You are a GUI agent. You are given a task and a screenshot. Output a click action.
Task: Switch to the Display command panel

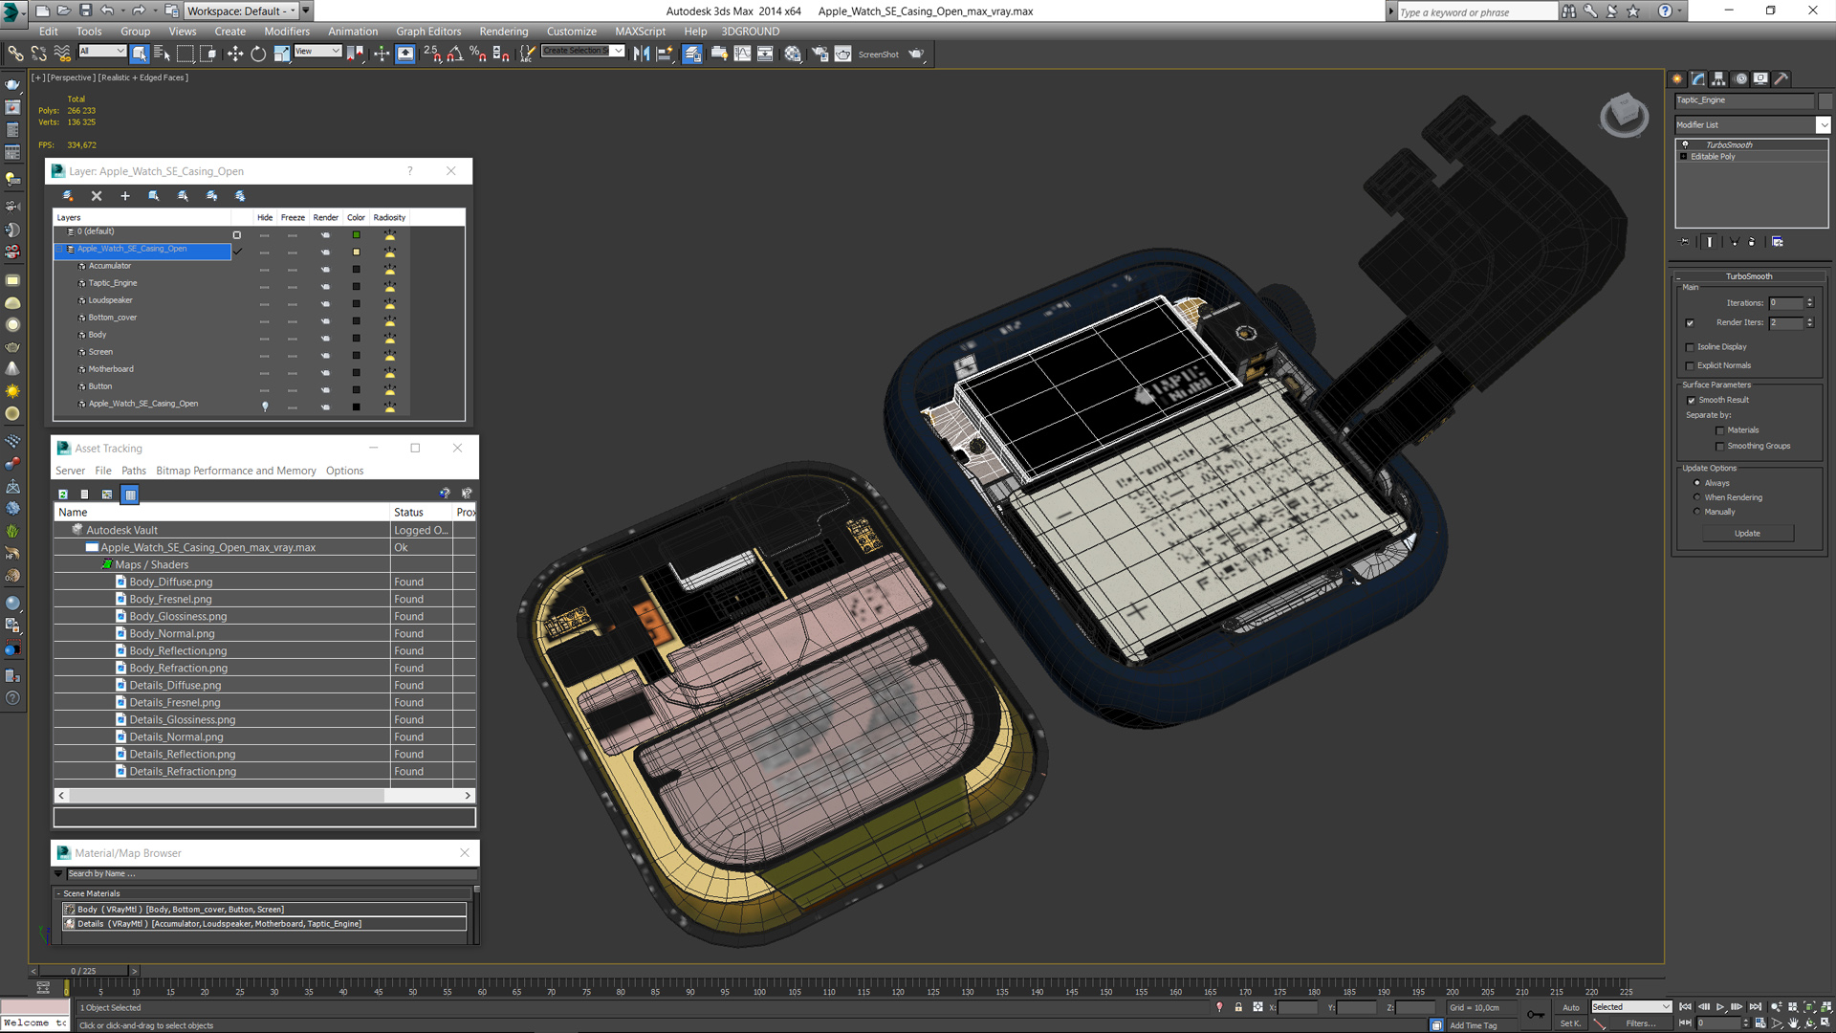pos(1760,79)
